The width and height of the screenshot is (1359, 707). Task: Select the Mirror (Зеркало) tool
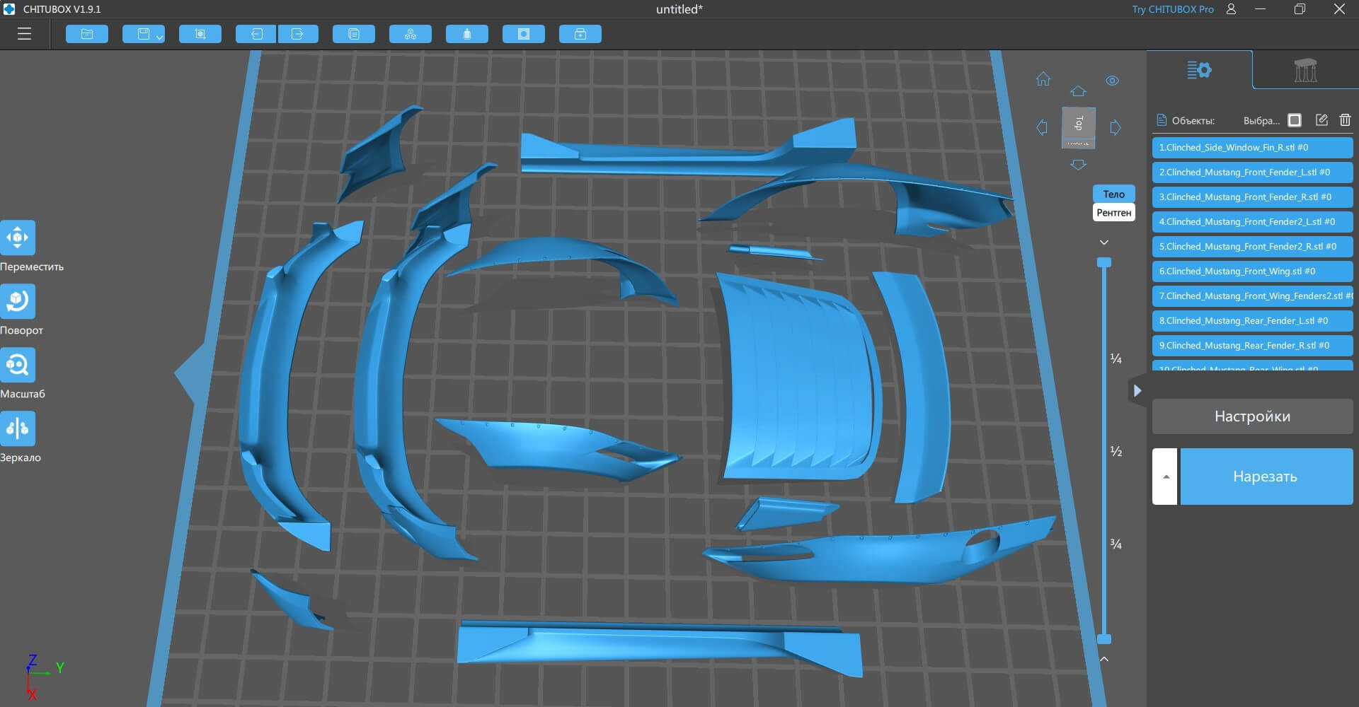(18, 428)
